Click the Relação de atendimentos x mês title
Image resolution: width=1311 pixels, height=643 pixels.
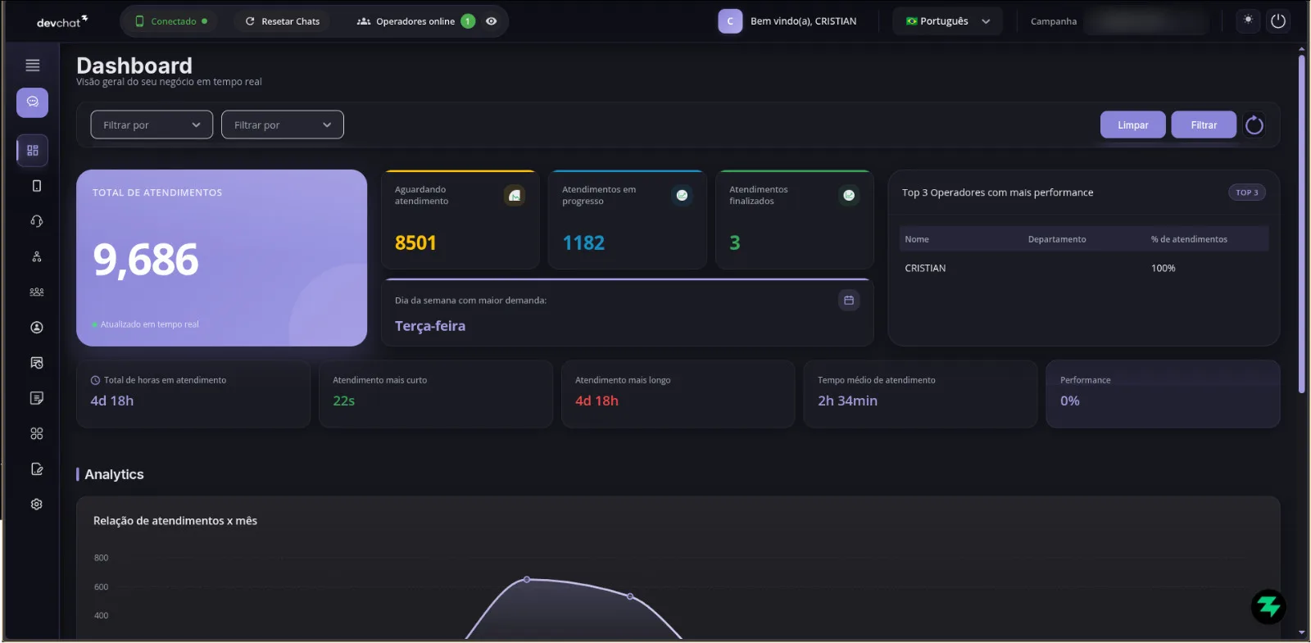[175, 521]
